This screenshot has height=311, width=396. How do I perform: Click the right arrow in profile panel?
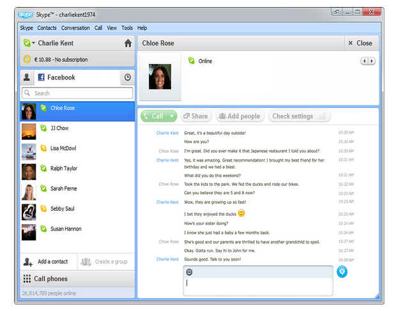coord(372,61)
